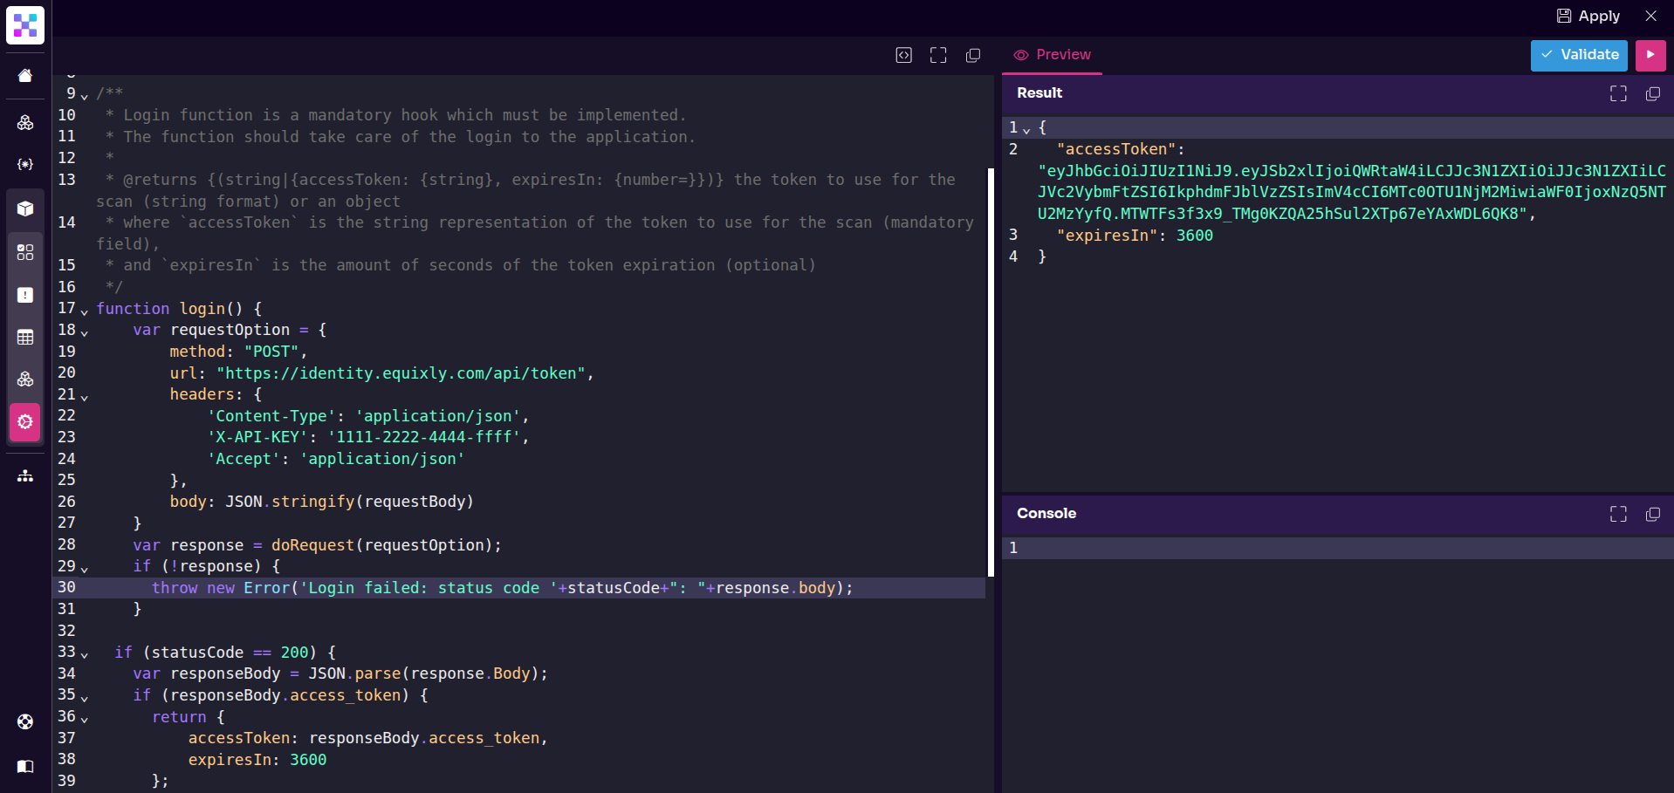Collapse the JSON result at line 1

coord(1026,130)
